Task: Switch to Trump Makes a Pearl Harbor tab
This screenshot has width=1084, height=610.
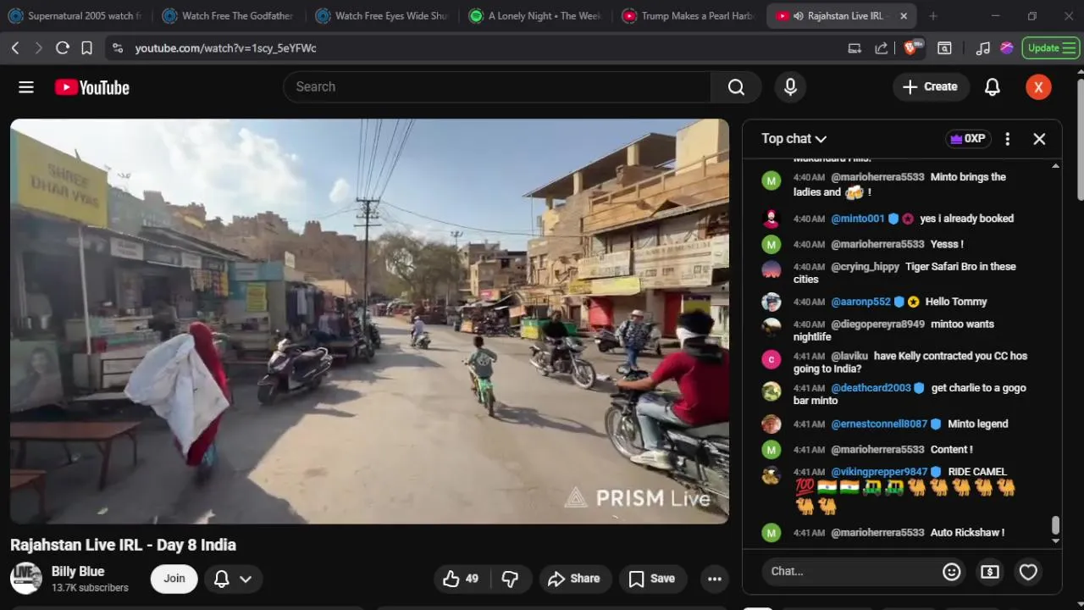Action: coord(689,16)
